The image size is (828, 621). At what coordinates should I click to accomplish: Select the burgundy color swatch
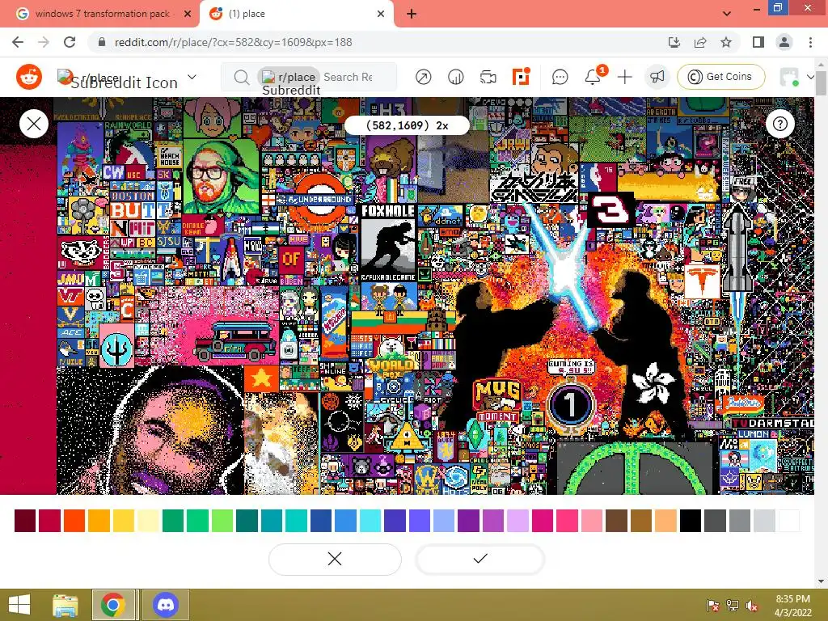pyautogui.click(x=25, y=521)
